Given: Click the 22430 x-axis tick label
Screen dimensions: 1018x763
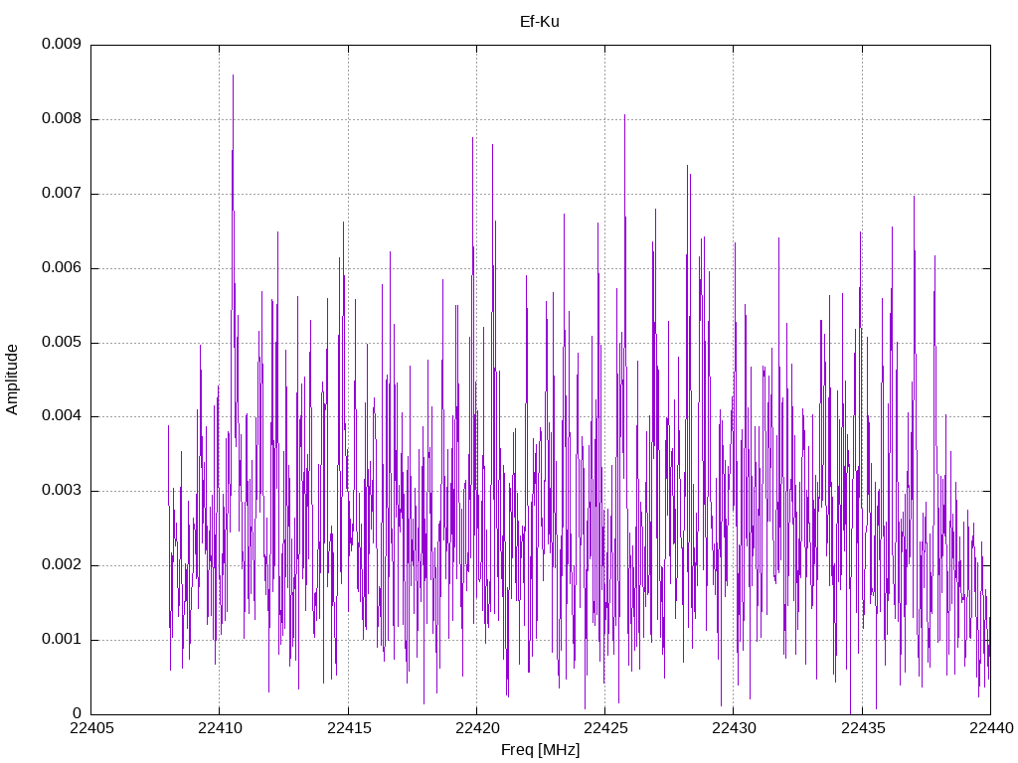Looking at the screenshot, I should point(735,728).
